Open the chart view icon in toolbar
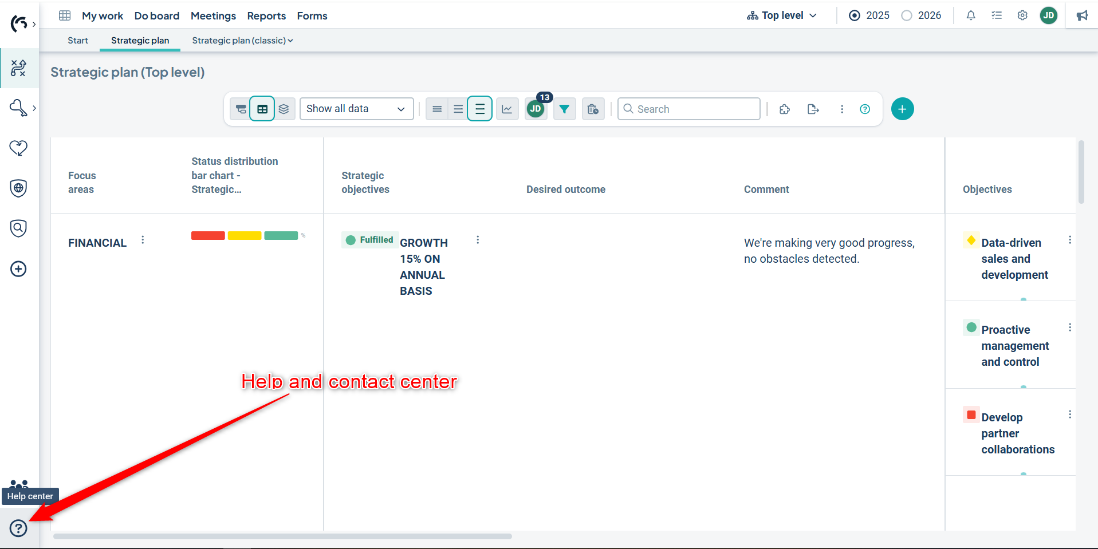 pos(507,109)
